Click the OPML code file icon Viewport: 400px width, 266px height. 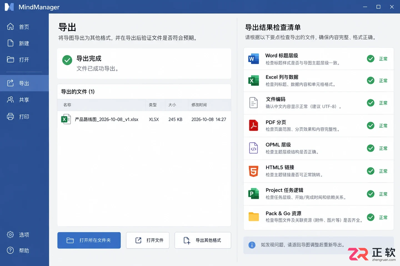pos(253,148)
